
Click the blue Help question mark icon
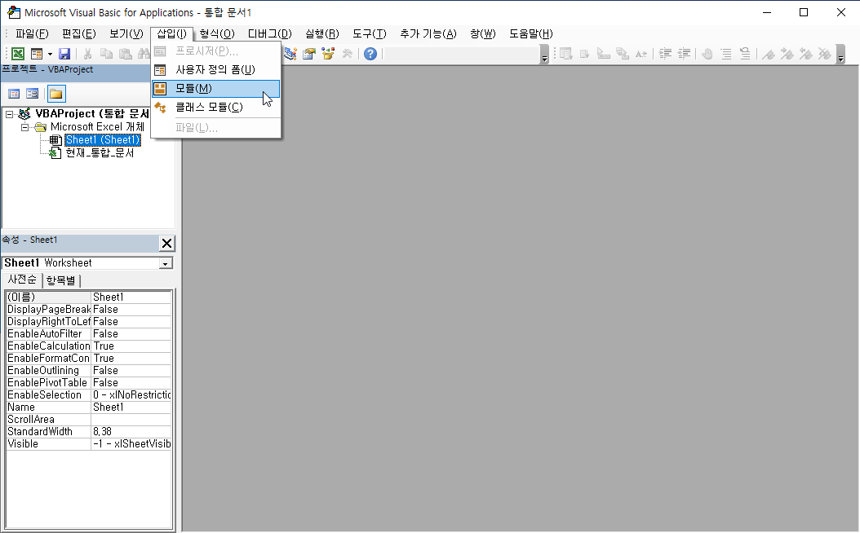click(370, 54)
